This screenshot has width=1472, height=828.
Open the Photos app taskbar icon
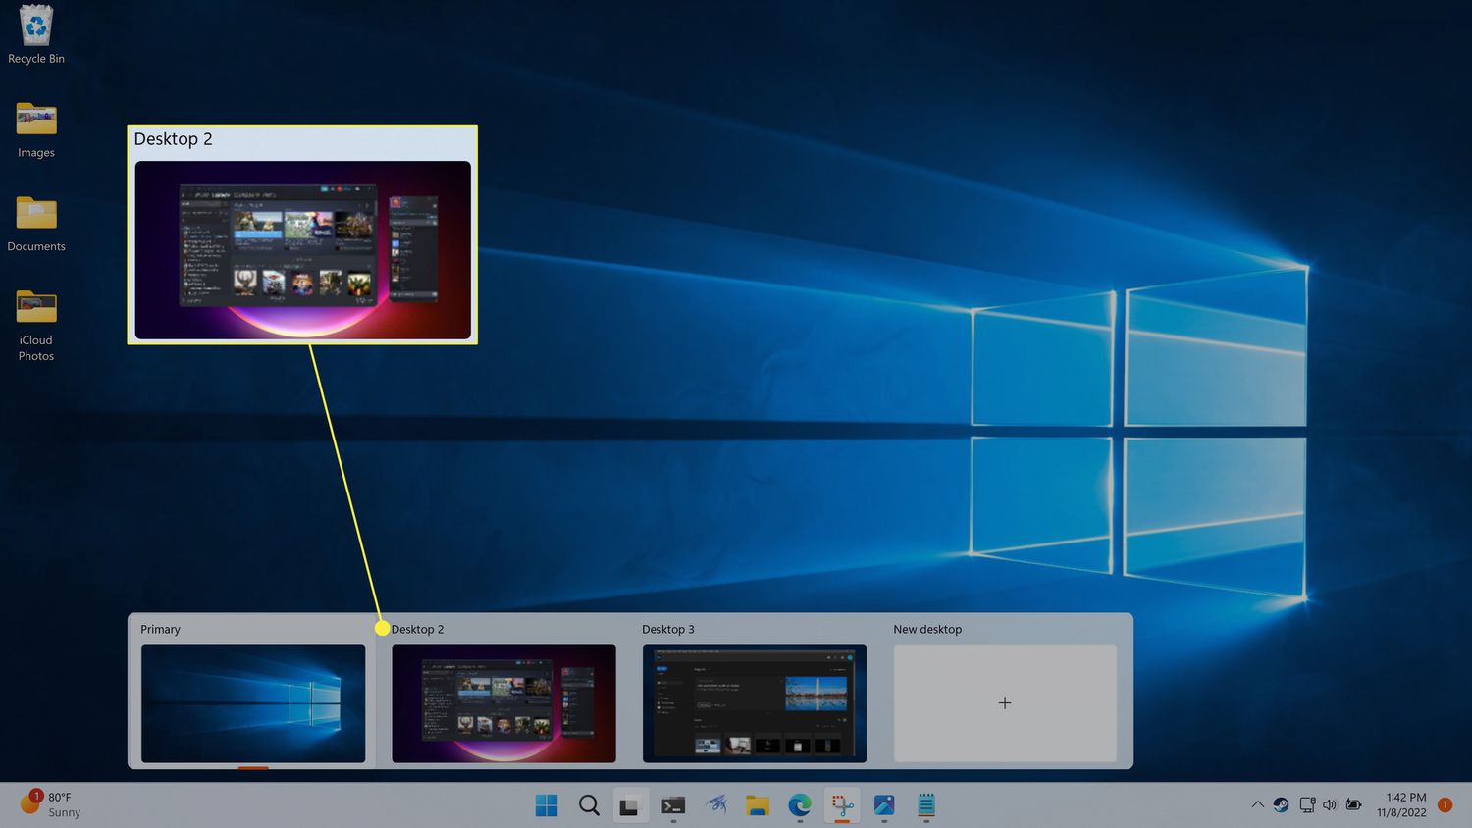[x=884, y=805]
